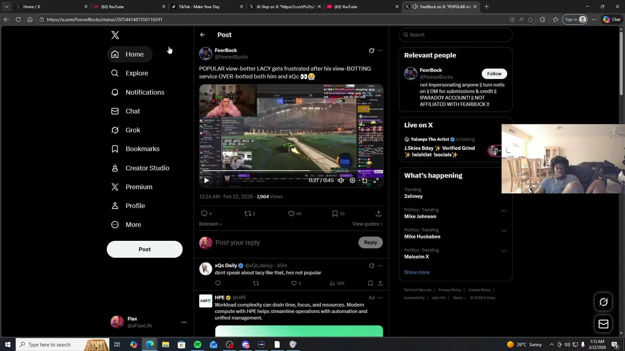Expand Relevant replies sort dropdown
This screenshot has width=625, height=351.
pos(210,224)
